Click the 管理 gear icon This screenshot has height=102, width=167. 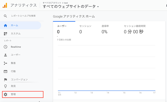click(6, 94)
